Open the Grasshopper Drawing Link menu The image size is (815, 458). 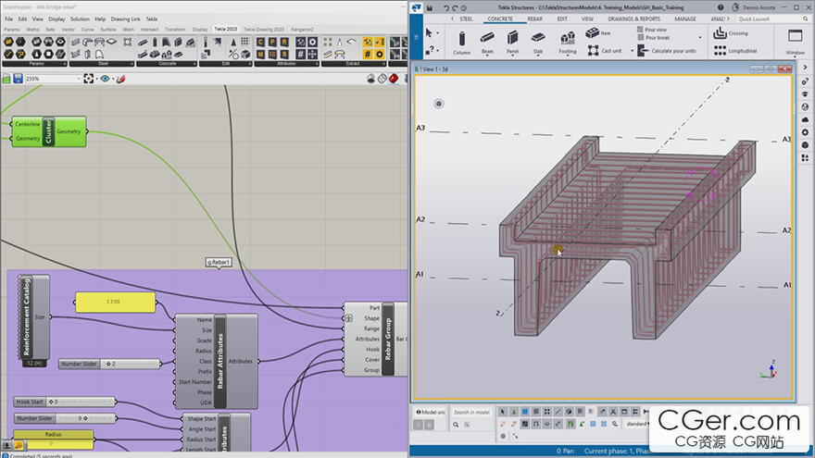coord(125,19)
